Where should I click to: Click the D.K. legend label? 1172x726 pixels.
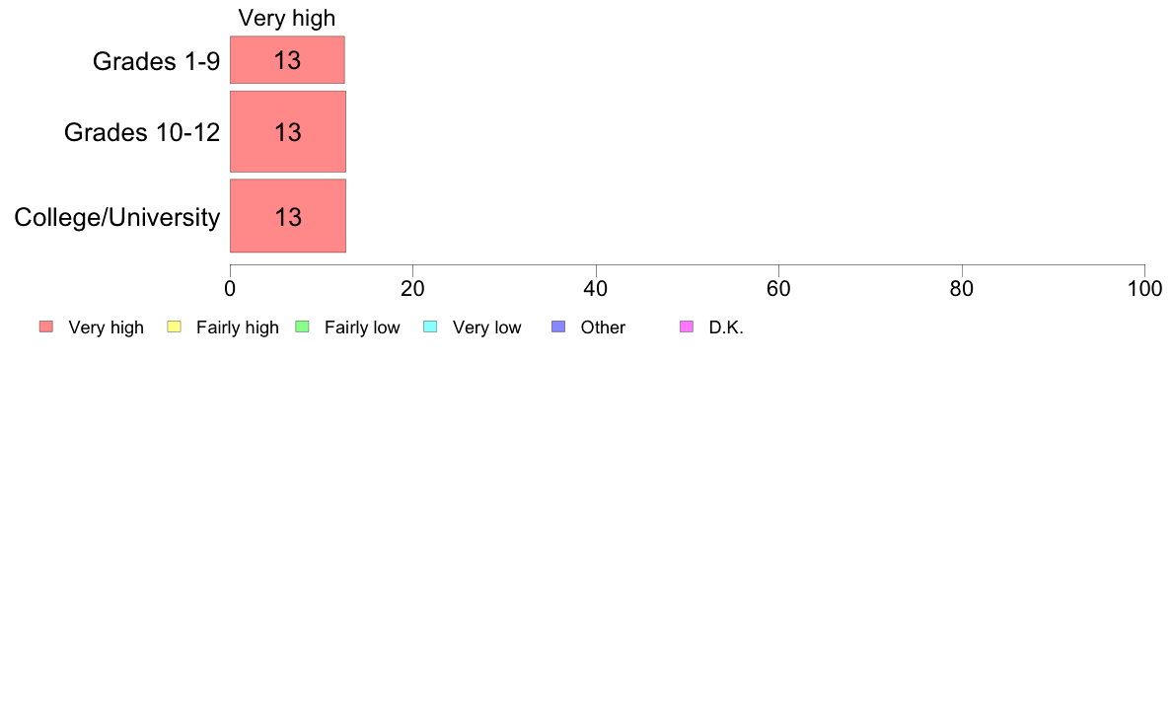pos(726,327)
